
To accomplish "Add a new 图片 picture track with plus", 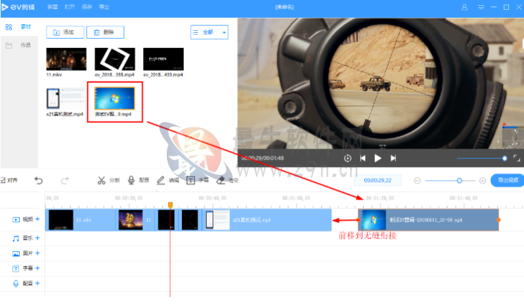I will (37, 253).
